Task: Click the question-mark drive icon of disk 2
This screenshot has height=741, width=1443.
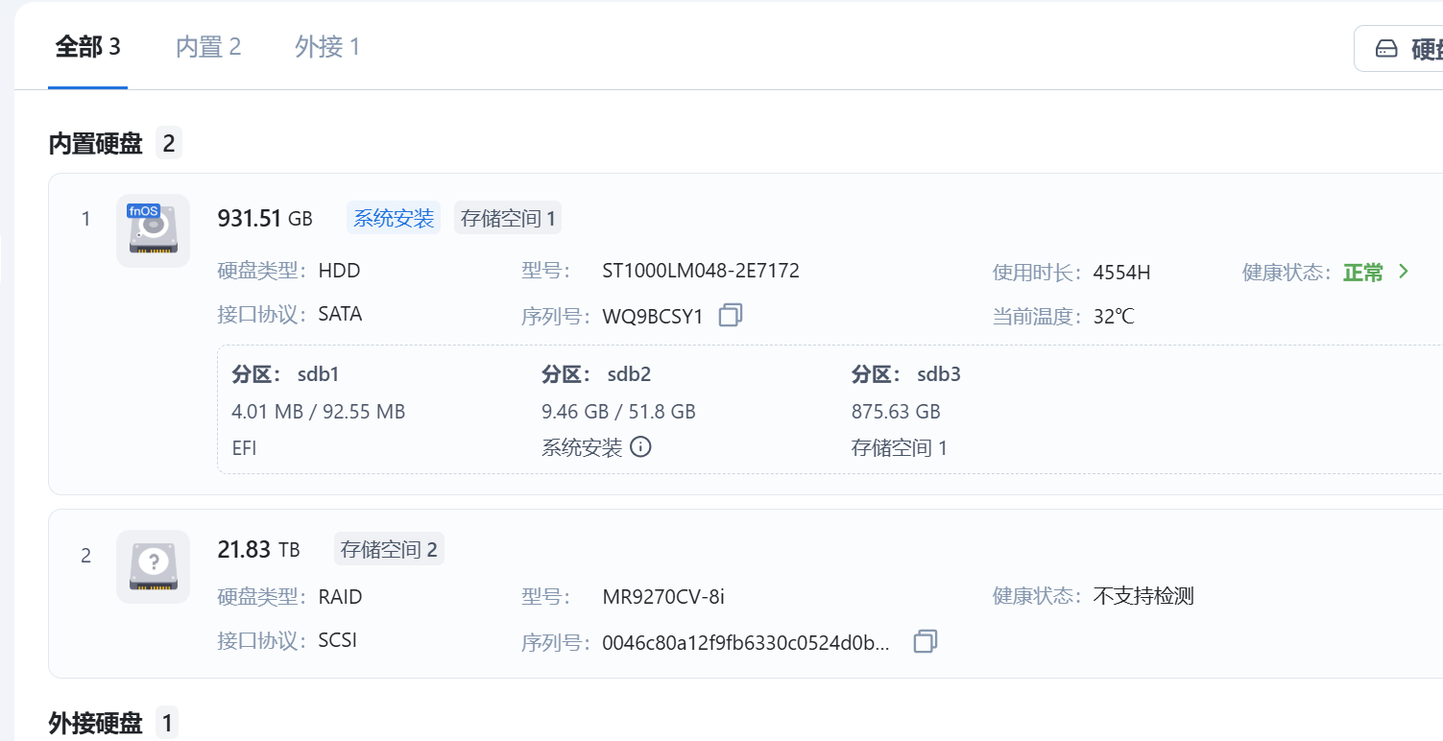Action: [x=153, y=566]
